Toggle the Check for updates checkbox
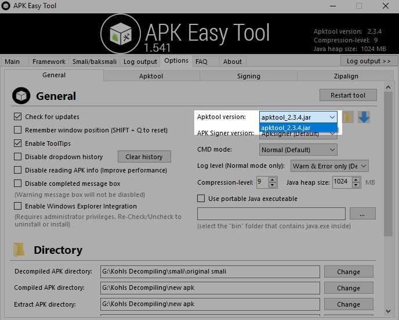 pos(18,117)
